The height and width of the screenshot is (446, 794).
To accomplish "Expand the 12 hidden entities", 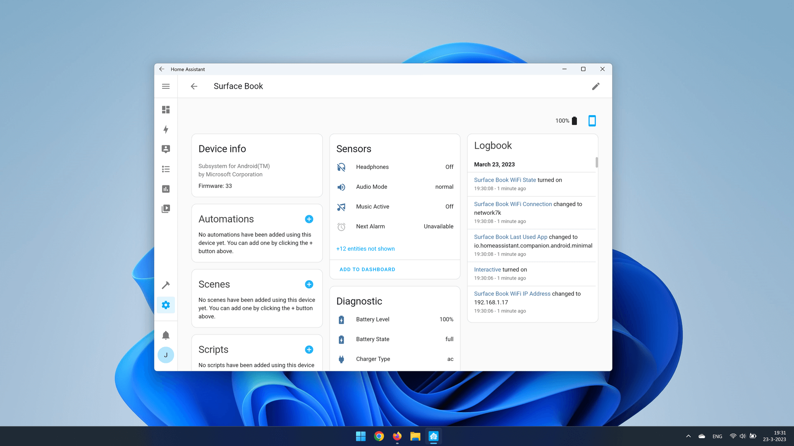I will [x=366, y=248].
